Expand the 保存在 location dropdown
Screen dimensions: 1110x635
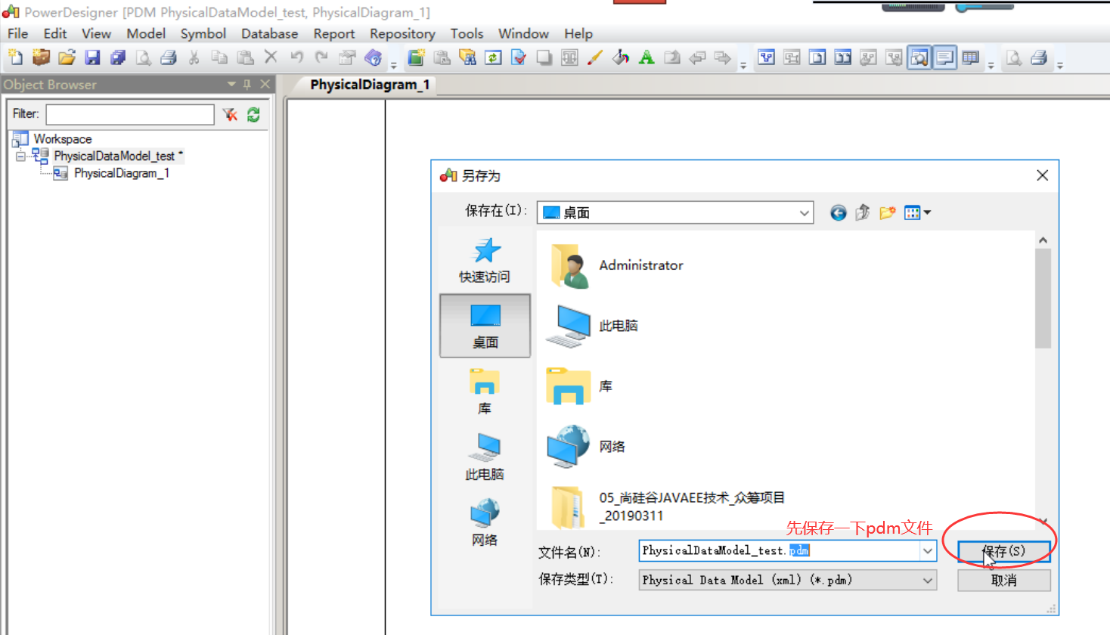coord(805,213)
